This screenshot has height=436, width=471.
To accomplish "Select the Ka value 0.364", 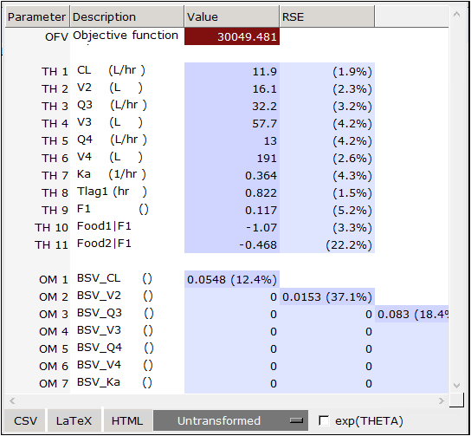I will tap(232, 175).
